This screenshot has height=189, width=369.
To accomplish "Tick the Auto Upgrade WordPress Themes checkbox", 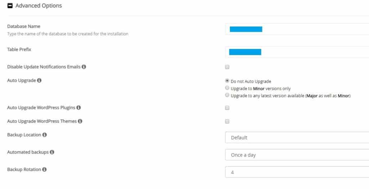I will (227, 121).
